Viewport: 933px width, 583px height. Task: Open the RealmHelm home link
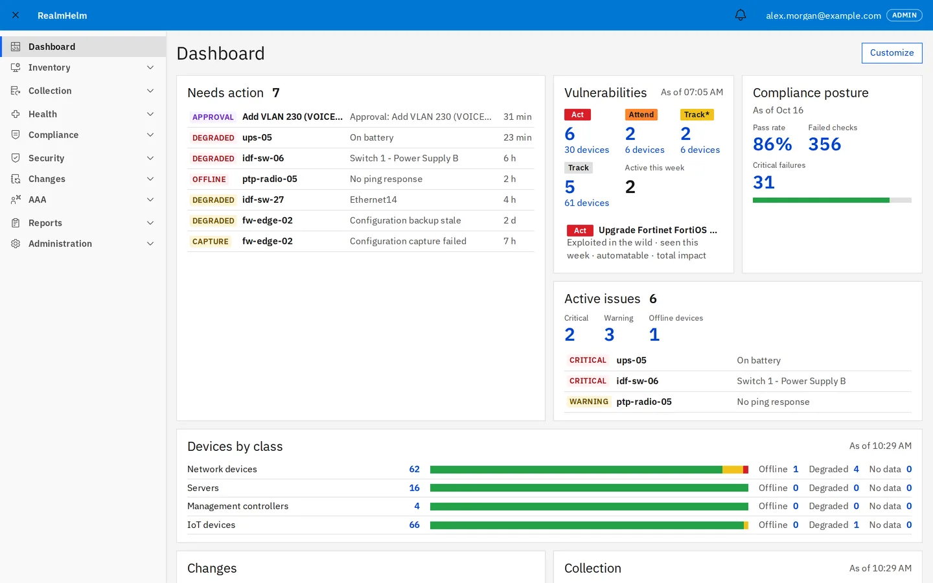[62, 16]
